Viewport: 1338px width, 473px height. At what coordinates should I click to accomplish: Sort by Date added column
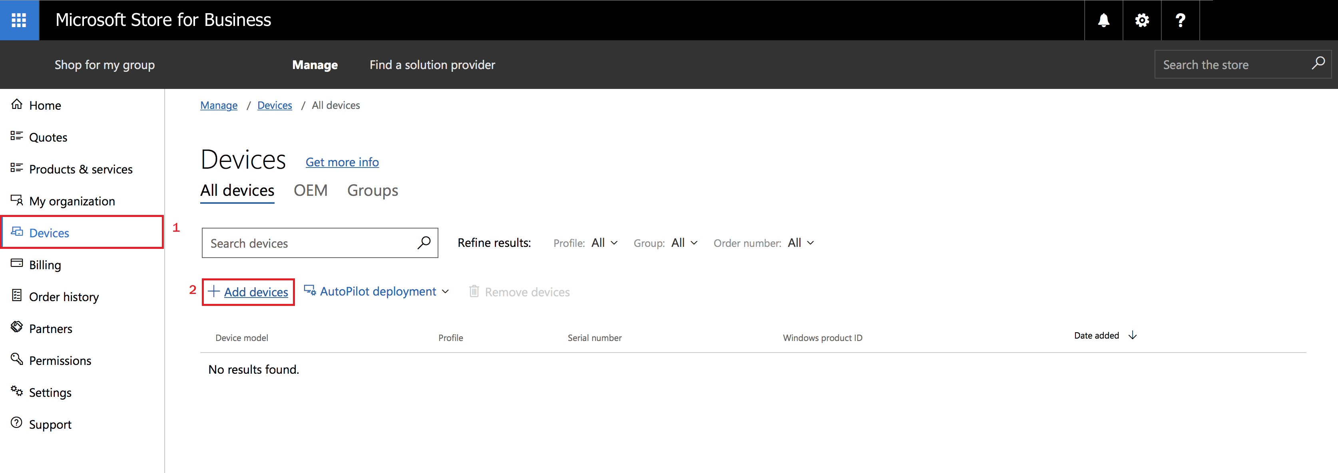click(x=1104, y=336)
